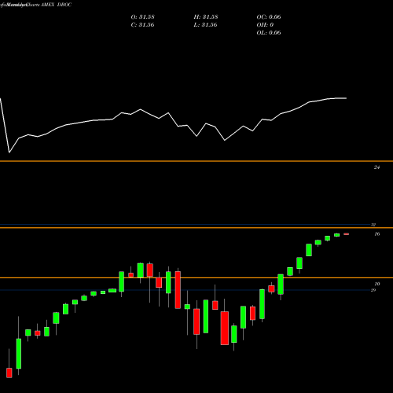Select the open value 'O: 31.58'
This screenshot has width=393, height=393.
coord(142,17)
